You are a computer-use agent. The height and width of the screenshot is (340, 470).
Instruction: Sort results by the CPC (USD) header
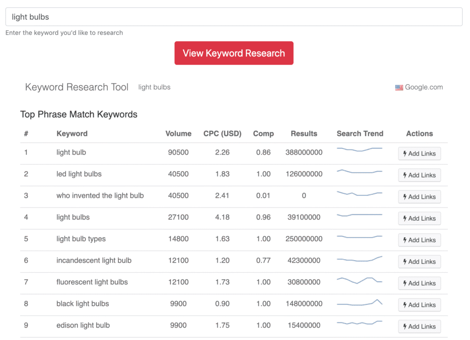(x=223, y=134)
